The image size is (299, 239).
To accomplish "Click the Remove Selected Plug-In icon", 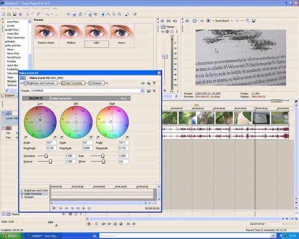I will pyautogui.click(x=149, y=83).
